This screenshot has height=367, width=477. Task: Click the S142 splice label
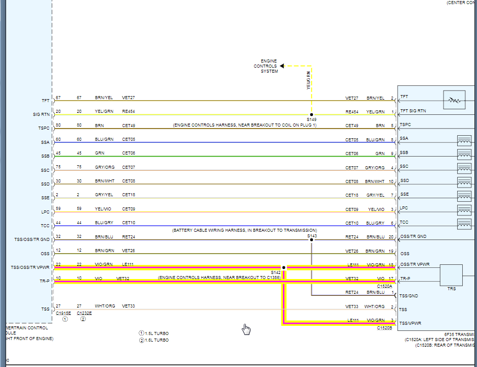pos(276,272)
